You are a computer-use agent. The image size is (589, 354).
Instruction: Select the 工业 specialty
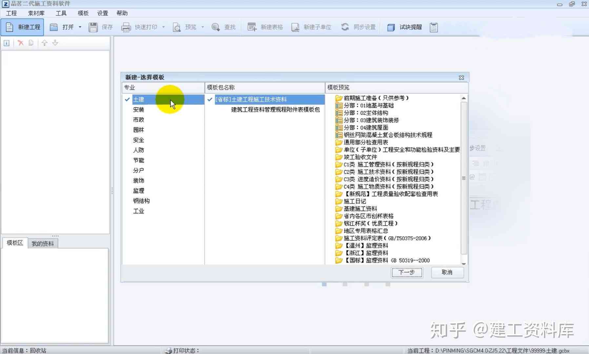(x=138, y=211)
